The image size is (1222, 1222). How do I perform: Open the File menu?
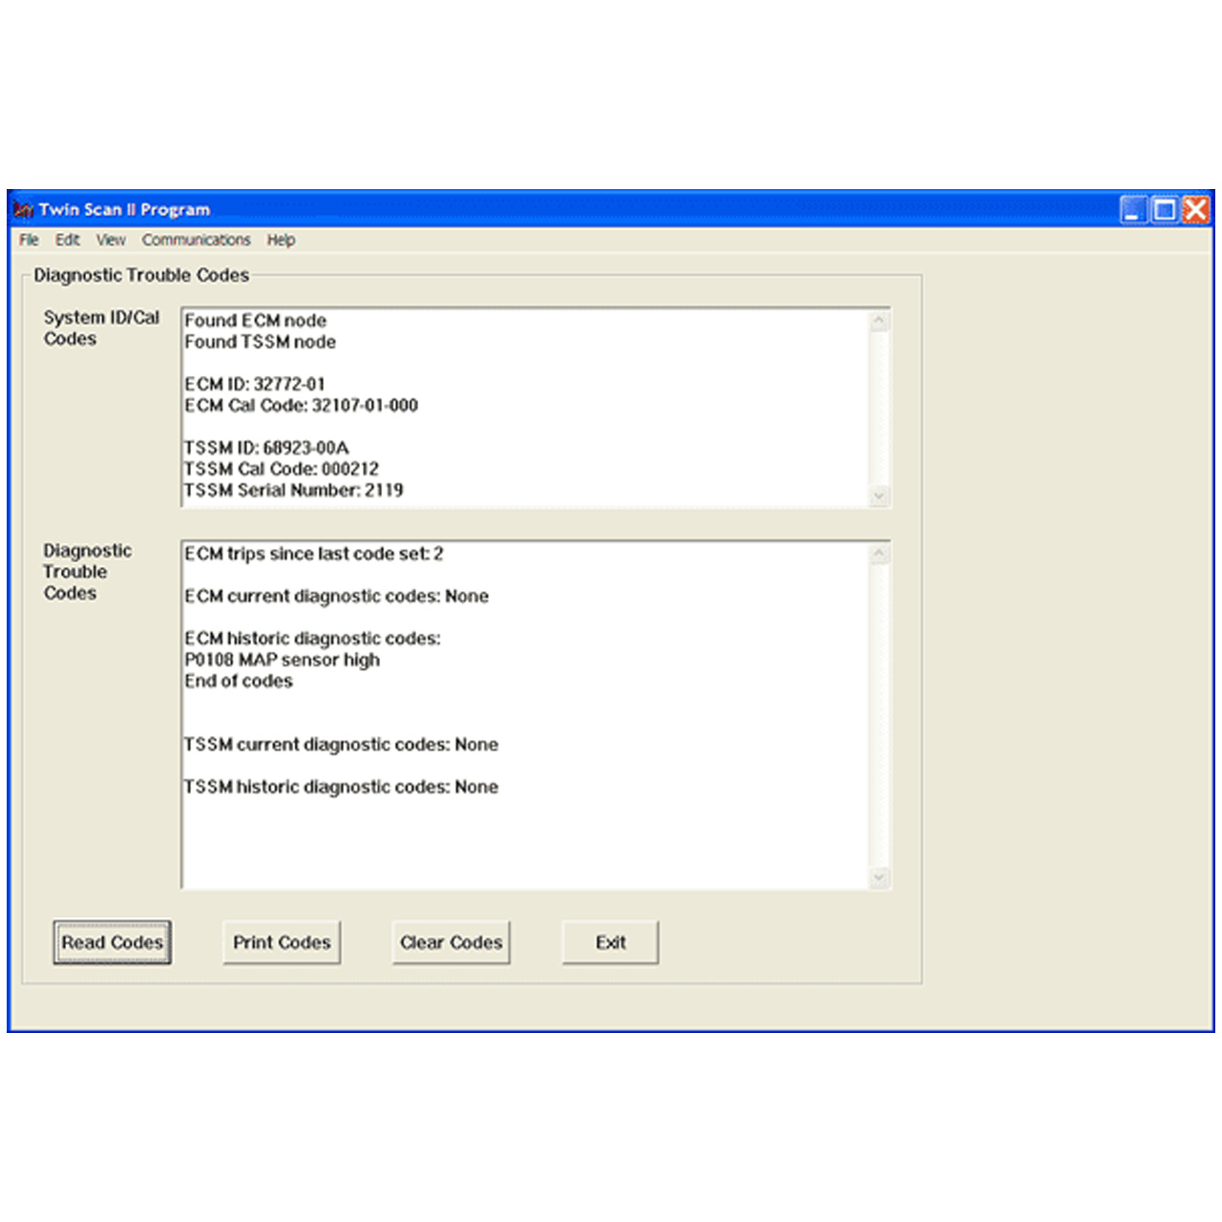pyautogui.click(x=29, y=241)
